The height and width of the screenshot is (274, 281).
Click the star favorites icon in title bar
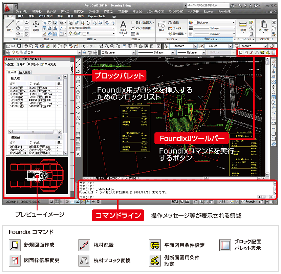click(x=251, y=5)
